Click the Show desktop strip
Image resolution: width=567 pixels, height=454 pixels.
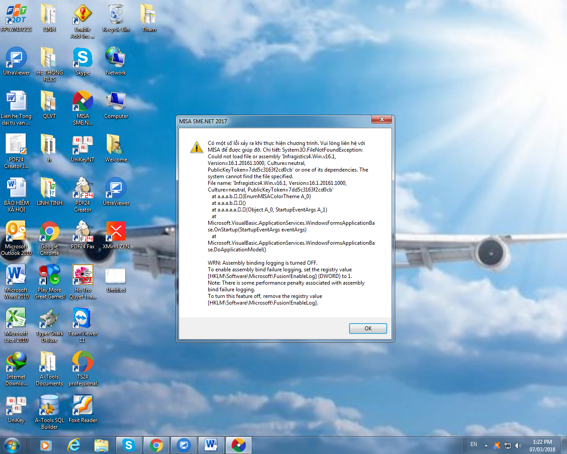(563, 445)
